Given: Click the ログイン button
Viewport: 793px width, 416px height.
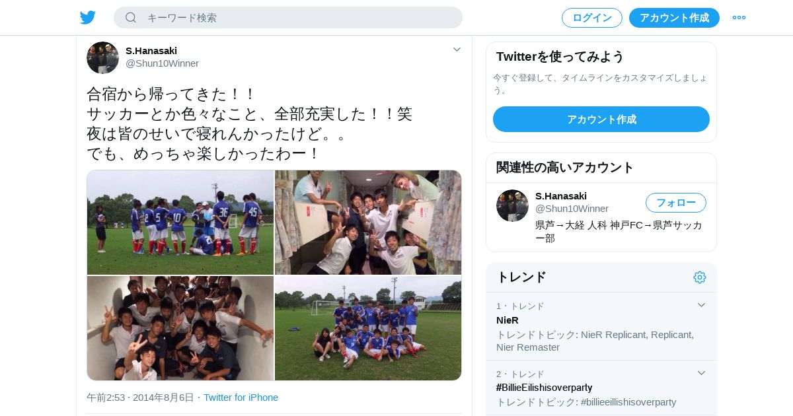Looking at the screenshot, I should [592, 18].
